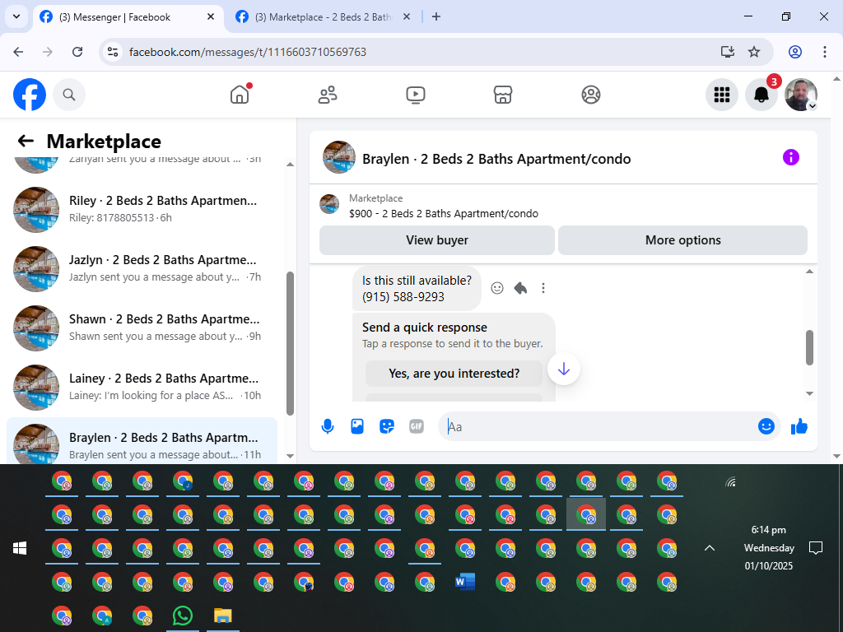This screenshot has width=843, height=632.
Task: Open the account profile picture menu
Action: [801, 95]
